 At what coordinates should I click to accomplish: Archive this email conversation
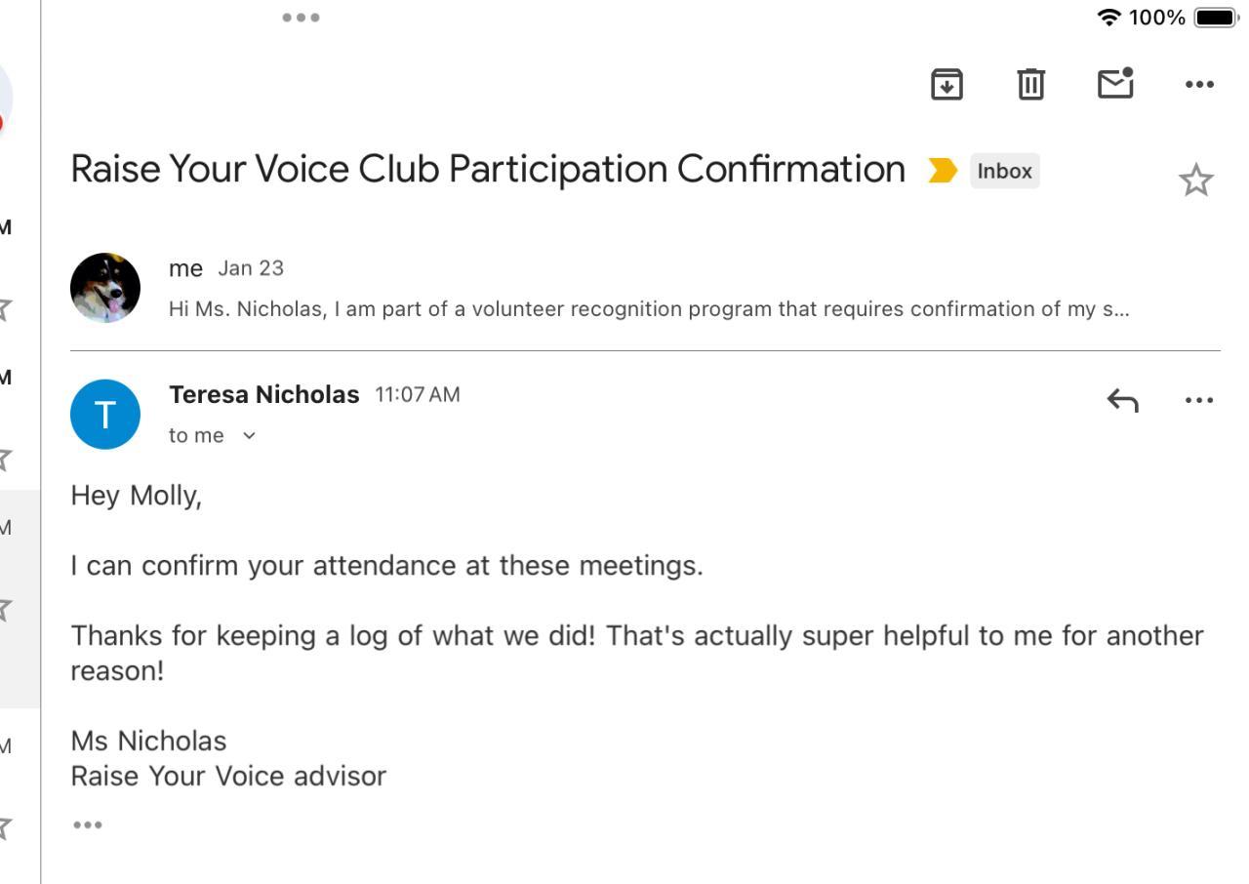947,84
